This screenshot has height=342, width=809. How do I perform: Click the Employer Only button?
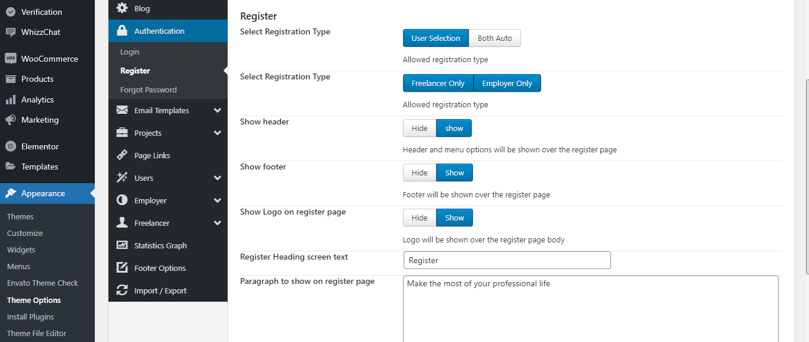point(507,84)
